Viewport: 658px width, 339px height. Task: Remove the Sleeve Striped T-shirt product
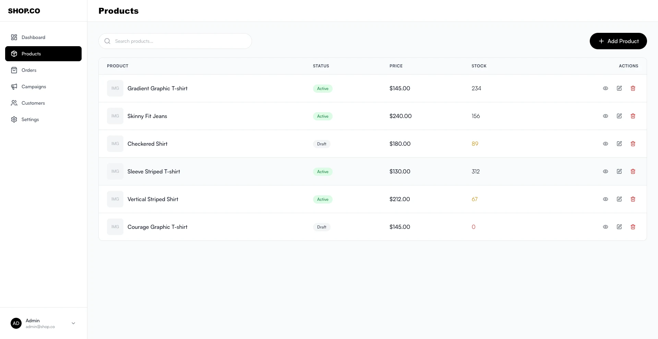(633, 171)
